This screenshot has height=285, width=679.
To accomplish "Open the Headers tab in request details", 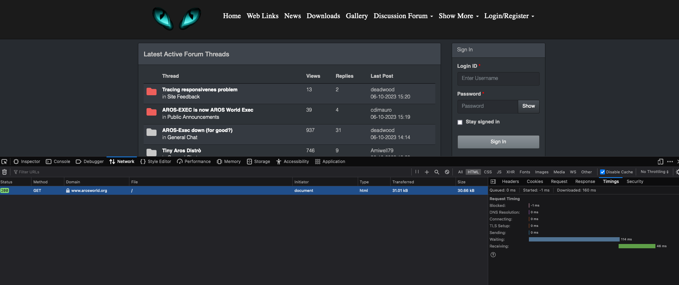I will (x=510, y=182).
